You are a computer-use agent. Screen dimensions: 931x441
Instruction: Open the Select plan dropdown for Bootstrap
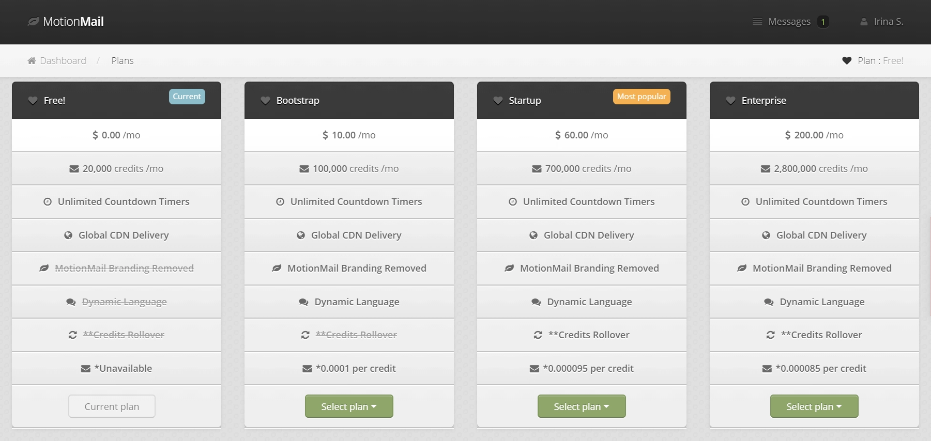pyautogui.click(x=349, y=406)
